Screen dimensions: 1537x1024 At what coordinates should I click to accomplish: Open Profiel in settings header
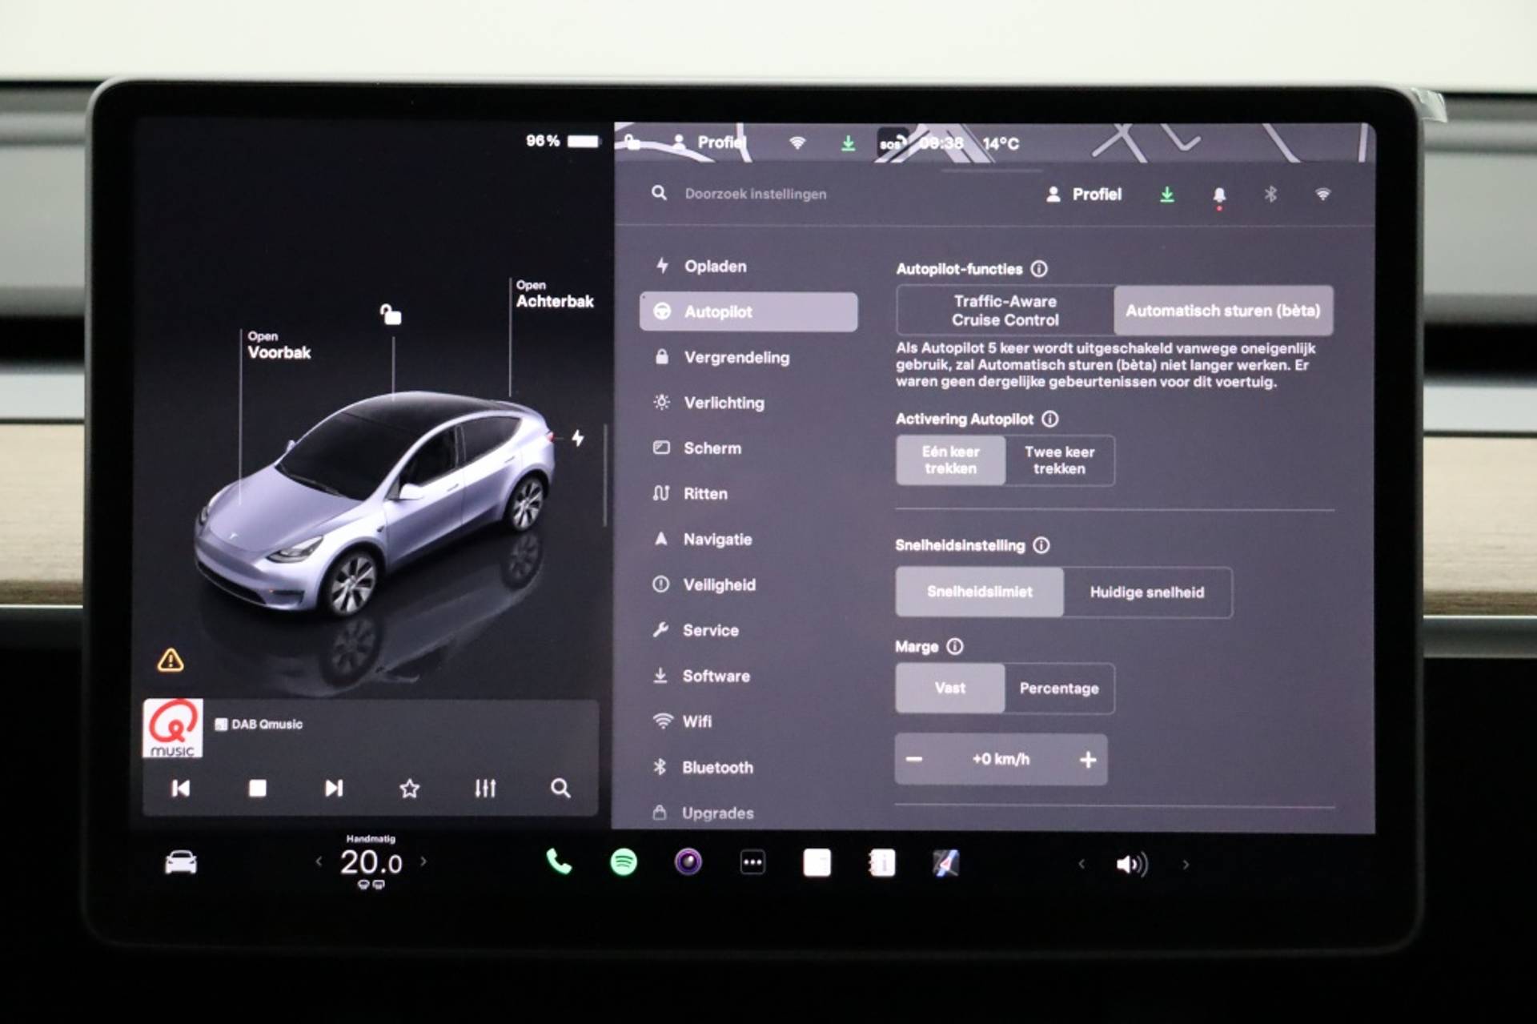1085,195
